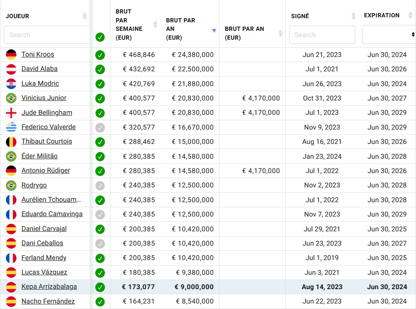The height and width of the screenshot is (309, 416).
Task: Open the Expiration filter dropdown
Action: point(389,35)
